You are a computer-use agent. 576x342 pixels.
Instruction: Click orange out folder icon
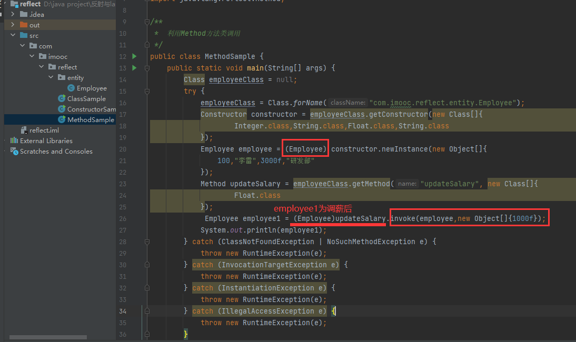(24, 25)
